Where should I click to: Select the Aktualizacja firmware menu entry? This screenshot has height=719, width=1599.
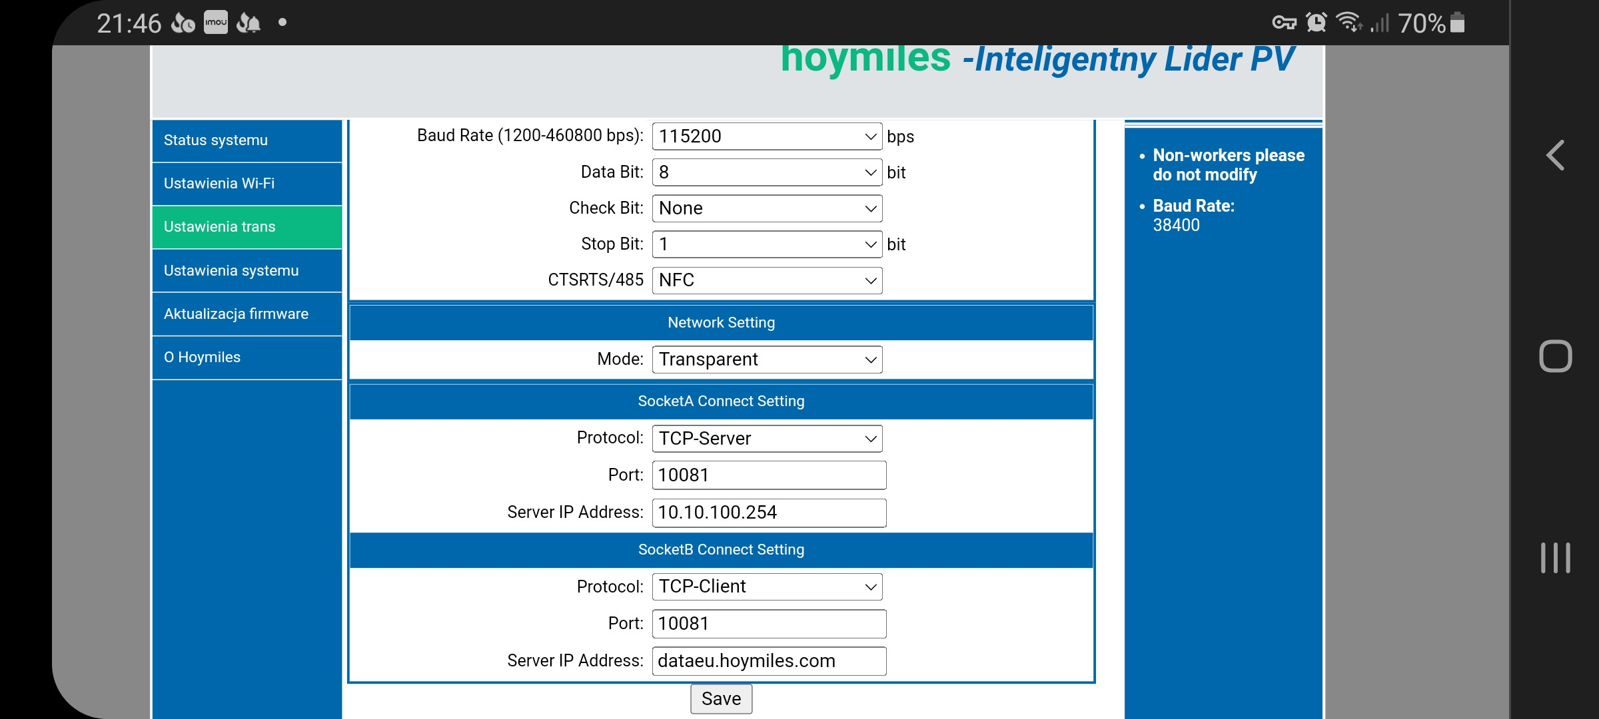coord(236,314)
